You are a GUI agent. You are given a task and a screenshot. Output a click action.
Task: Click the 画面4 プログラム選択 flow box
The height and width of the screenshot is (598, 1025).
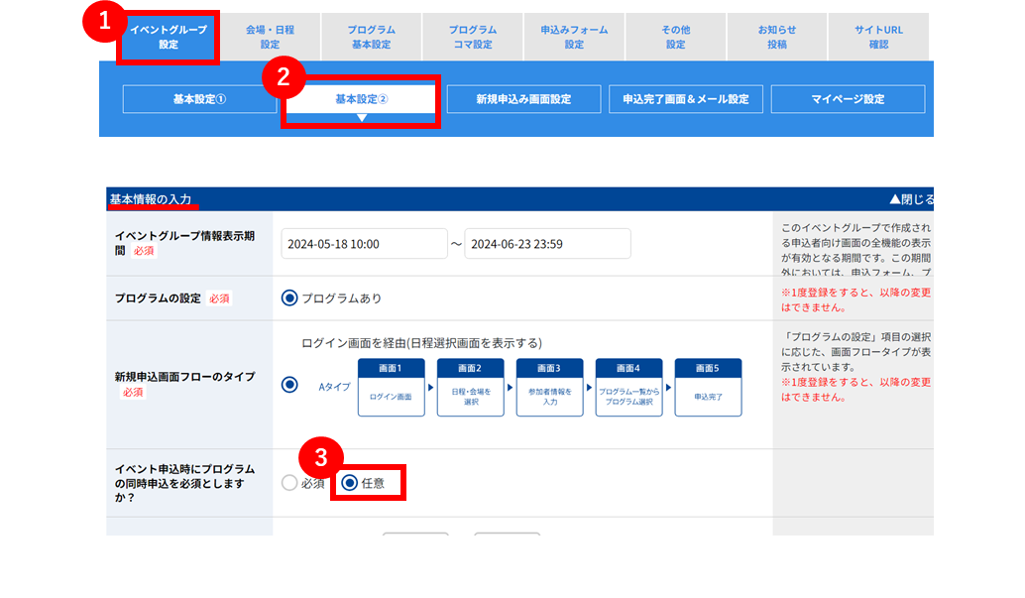[x=628, y=388]
